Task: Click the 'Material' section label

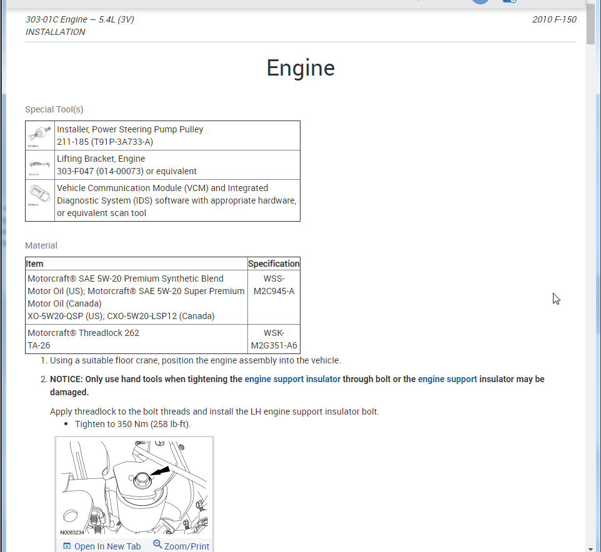Action: tap(41, 245)
